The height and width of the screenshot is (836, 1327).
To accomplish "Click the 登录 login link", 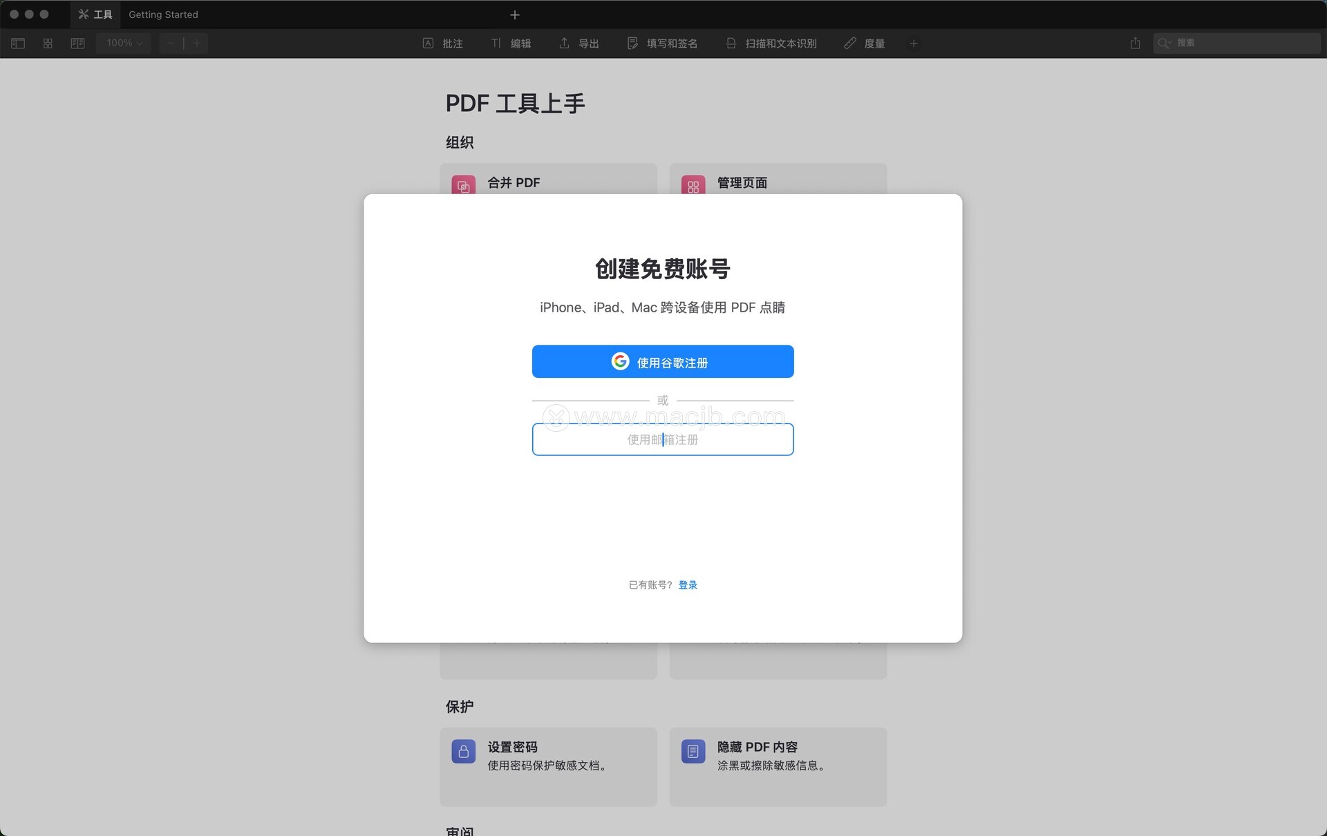I will point(688,585).
